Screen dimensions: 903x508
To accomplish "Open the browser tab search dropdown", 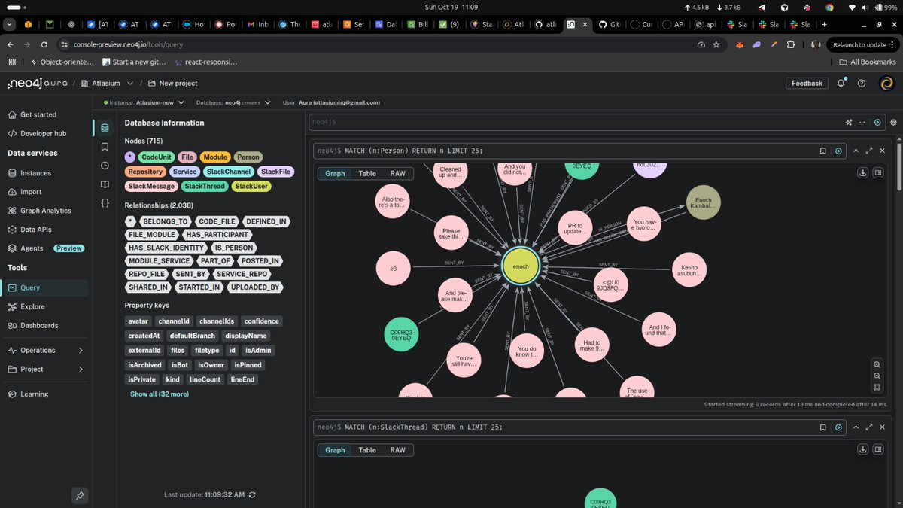I will click(11, 25).
